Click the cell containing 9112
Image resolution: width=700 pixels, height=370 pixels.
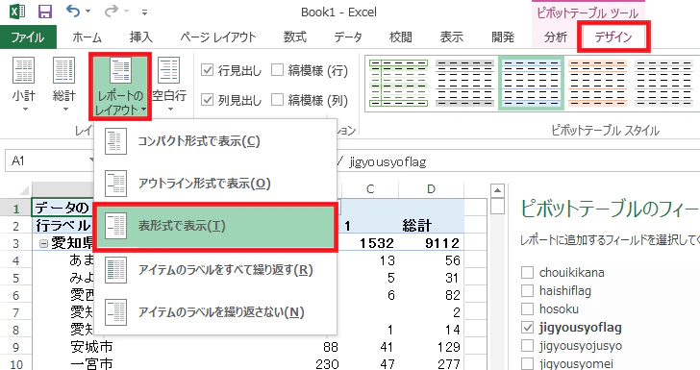[442, 243]
